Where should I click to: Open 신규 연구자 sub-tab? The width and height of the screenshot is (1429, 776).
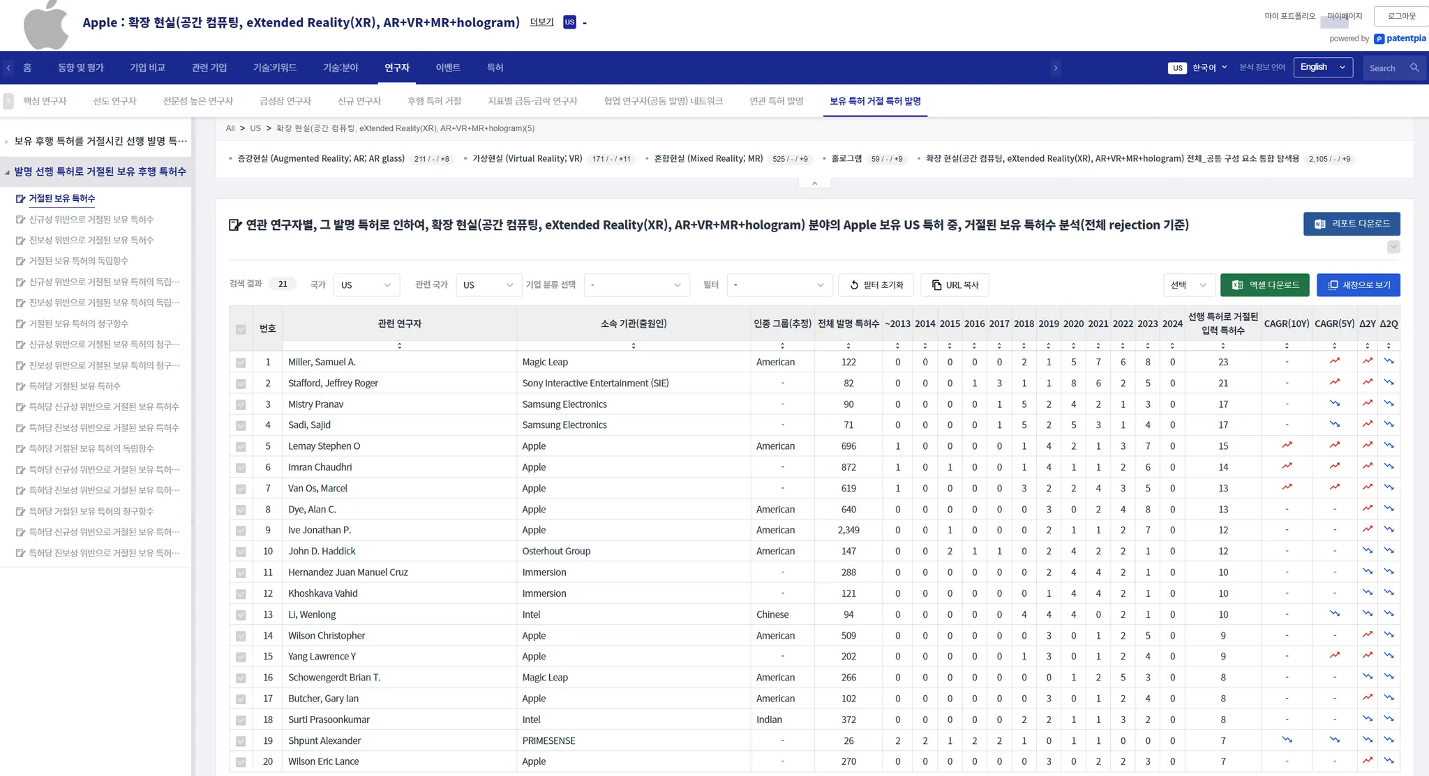pos(359,101)
